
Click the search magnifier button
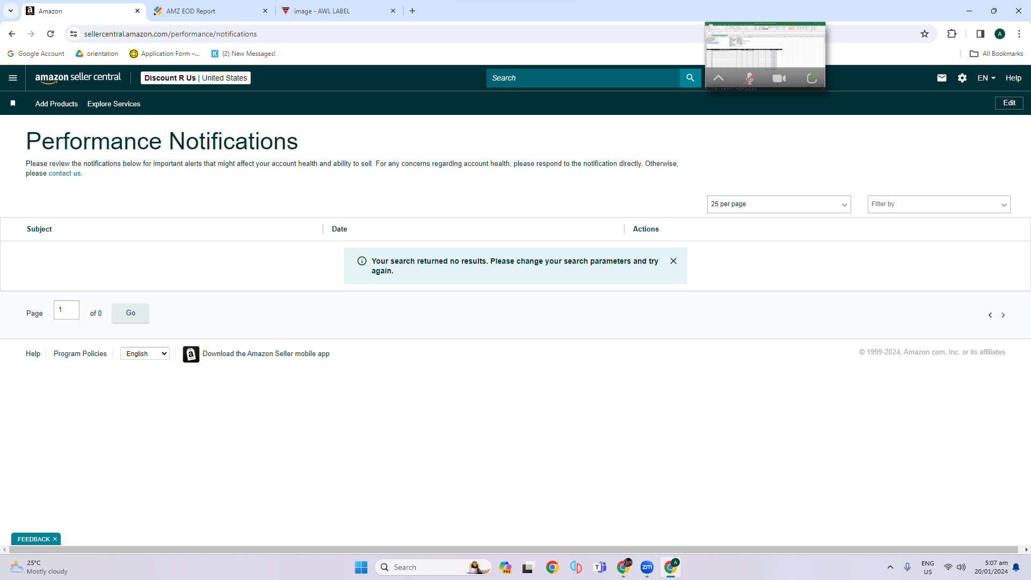coord(690,78)
